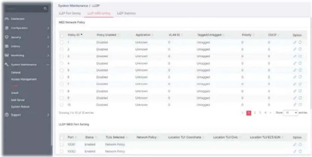Image resolution: width=312 pixels, height=157 pixels.
Task: Click current page 1 pagination button
Action: 249,112
